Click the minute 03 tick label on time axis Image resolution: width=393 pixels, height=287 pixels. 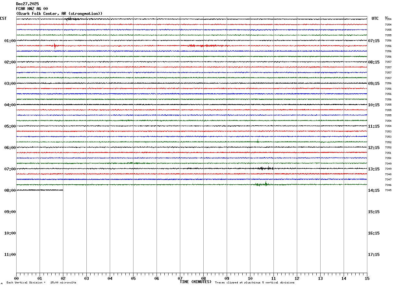click(x=86, y=278)
